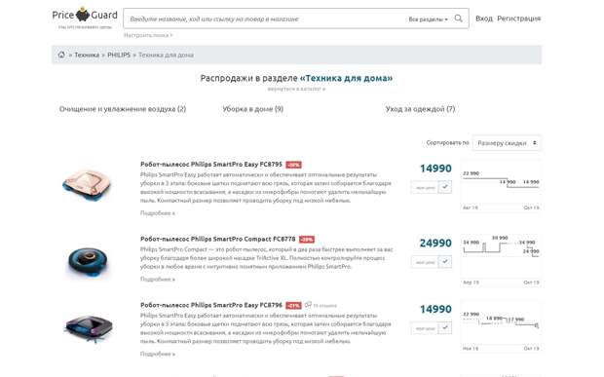This screenshot has height=377, width=604.
Task: Open the FC8778 price history chart
Action: [501, 261]
